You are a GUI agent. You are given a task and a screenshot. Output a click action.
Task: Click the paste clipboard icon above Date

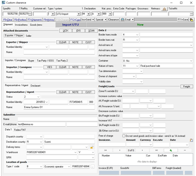click(191, 140)
